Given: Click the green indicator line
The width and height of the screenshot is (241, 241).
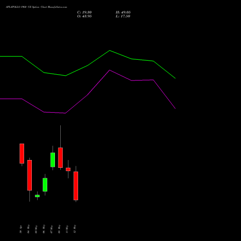Looking at the screenshot, I should (88, 65).
